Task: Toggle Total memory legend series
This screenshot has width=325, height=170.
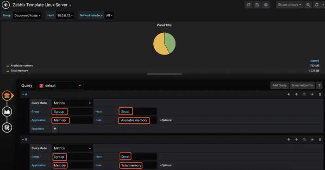Action: [x=19, y=71]
